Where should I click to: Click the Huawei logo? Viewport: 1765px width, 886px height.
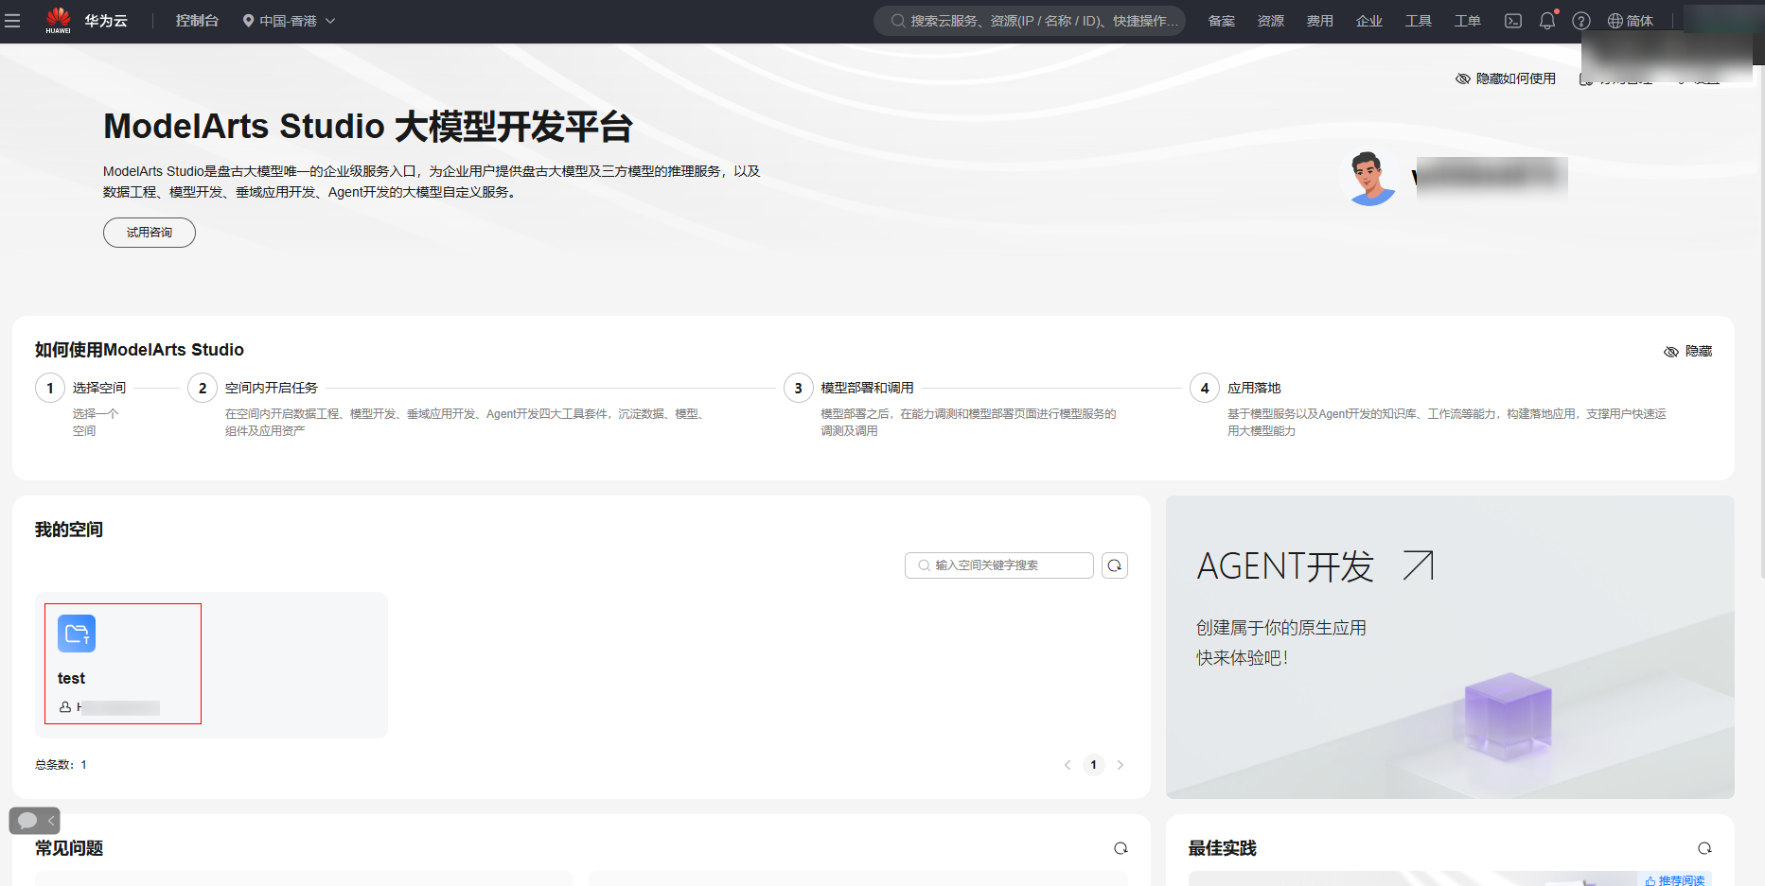click(59, 20)
